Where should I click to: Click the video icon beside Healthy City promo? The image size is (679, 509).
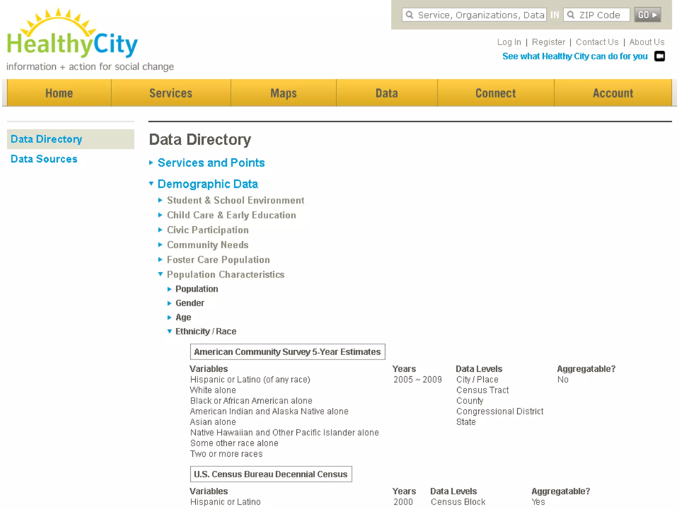(x=659, y=56)
